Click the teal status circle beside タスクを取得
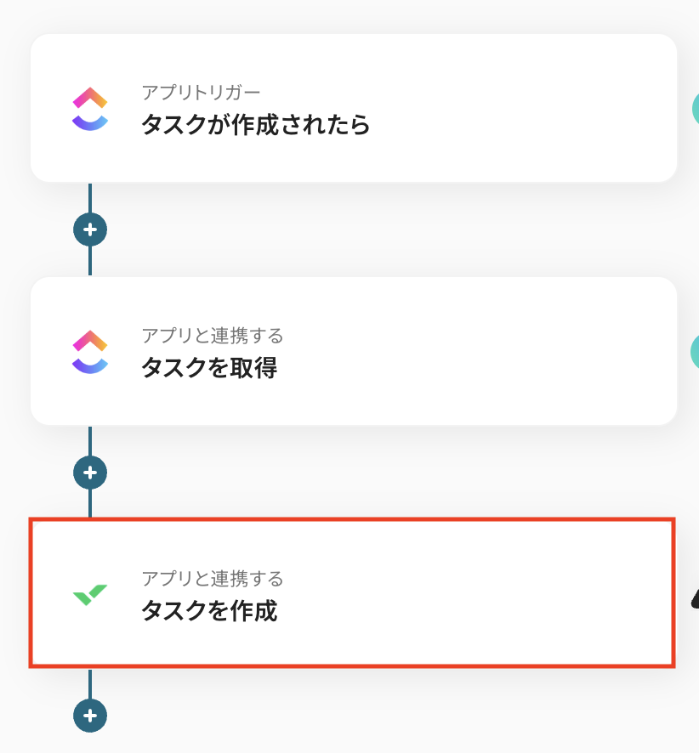The image size is (699, 753). tap(694, 350)
